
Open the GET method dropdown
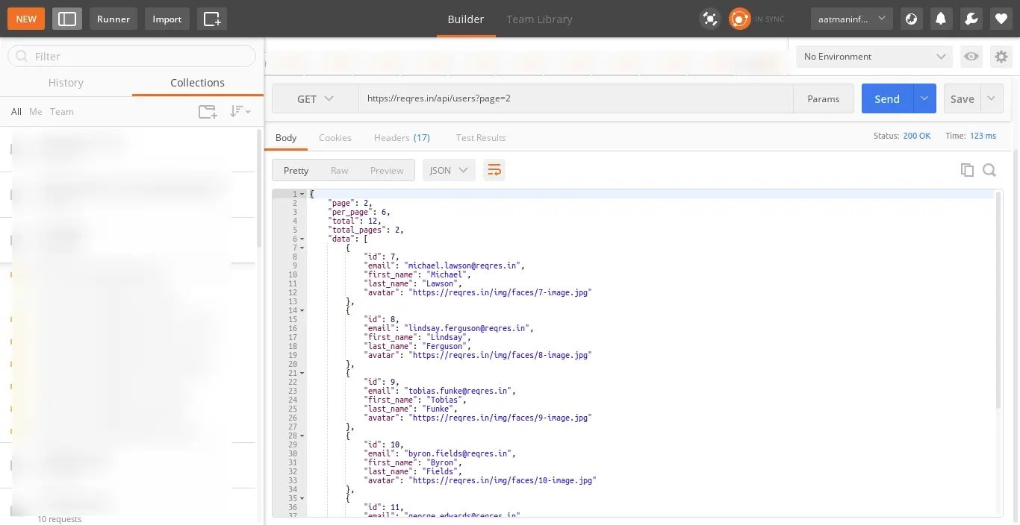pyautogui.click(x=315, y=98)
